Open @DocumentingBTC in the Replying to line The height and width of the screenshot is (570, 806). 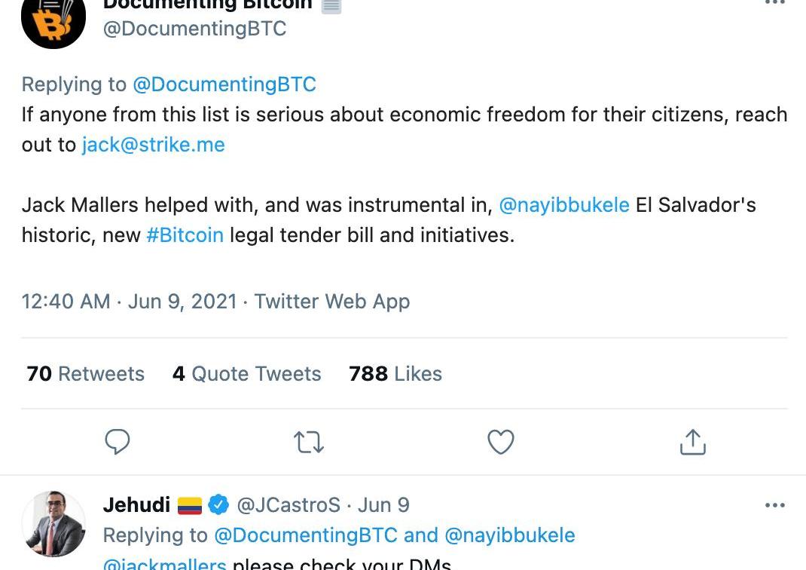(224, 84)
